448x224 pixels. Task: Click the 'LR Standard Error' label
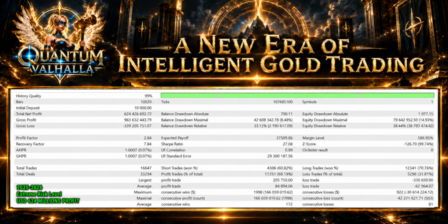(x=176, y=156)
